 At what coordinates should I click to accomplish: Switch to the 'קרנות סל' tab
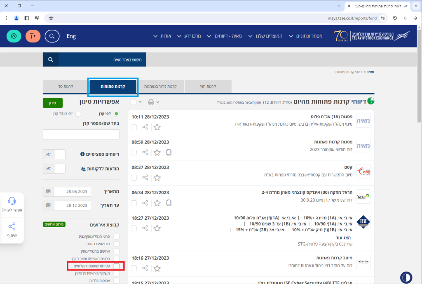[x=66, y=87]
